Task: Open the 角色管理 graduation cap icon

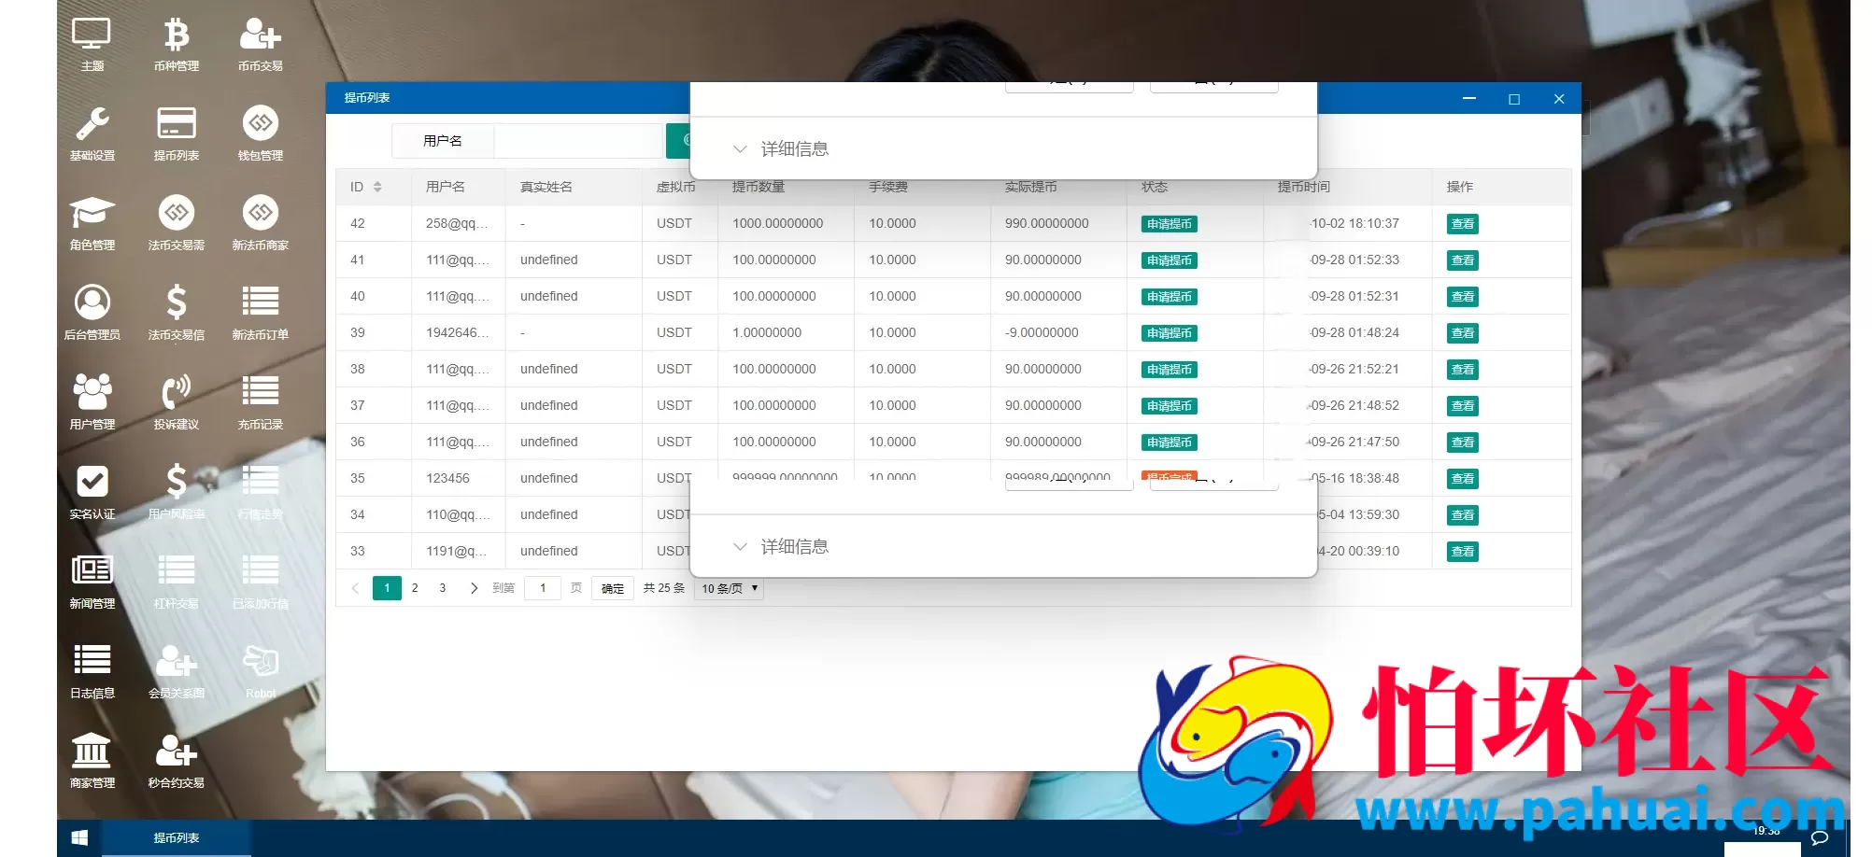Action: 92,224
